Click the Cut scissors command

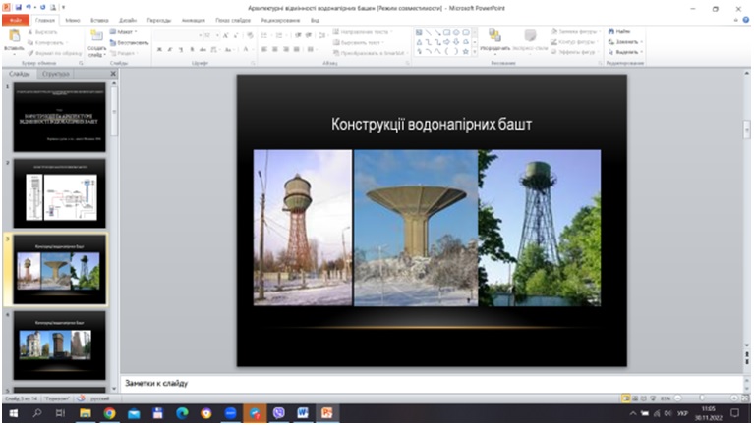[43, 32]
